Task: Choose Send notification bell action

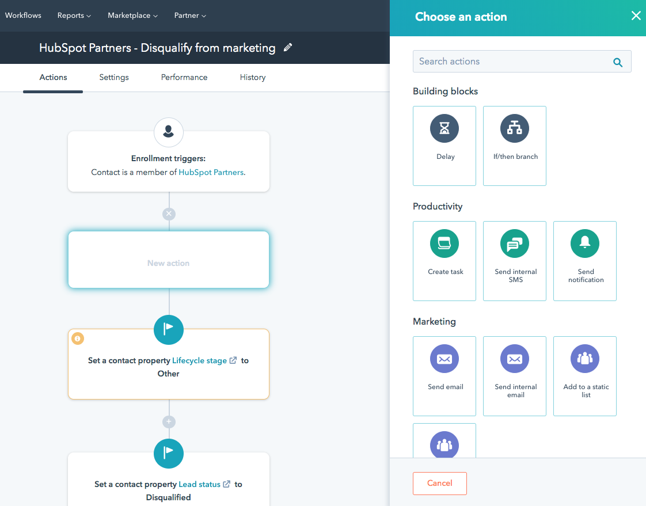Action: 584,261
